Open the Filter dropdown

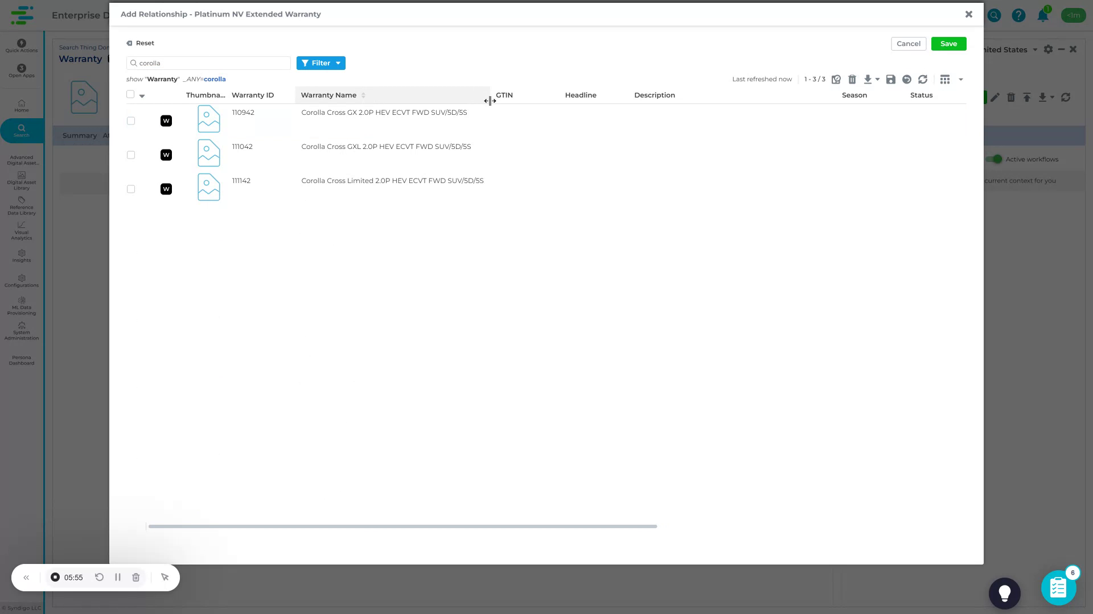pos(320,63)
